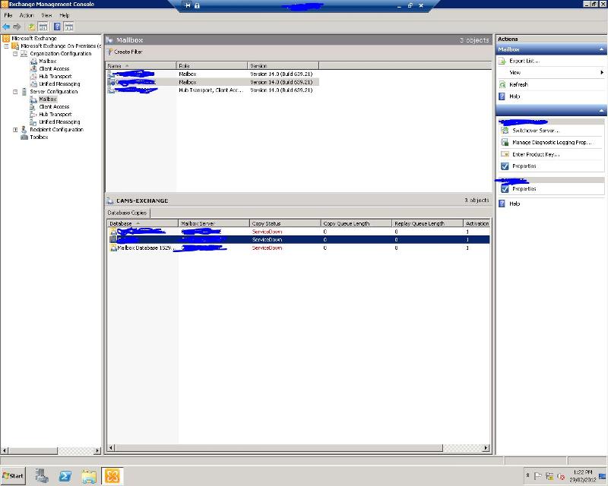This screenshot has width=608, height=486.
Task: Select Server Configuration node
Action: point(54,91)
